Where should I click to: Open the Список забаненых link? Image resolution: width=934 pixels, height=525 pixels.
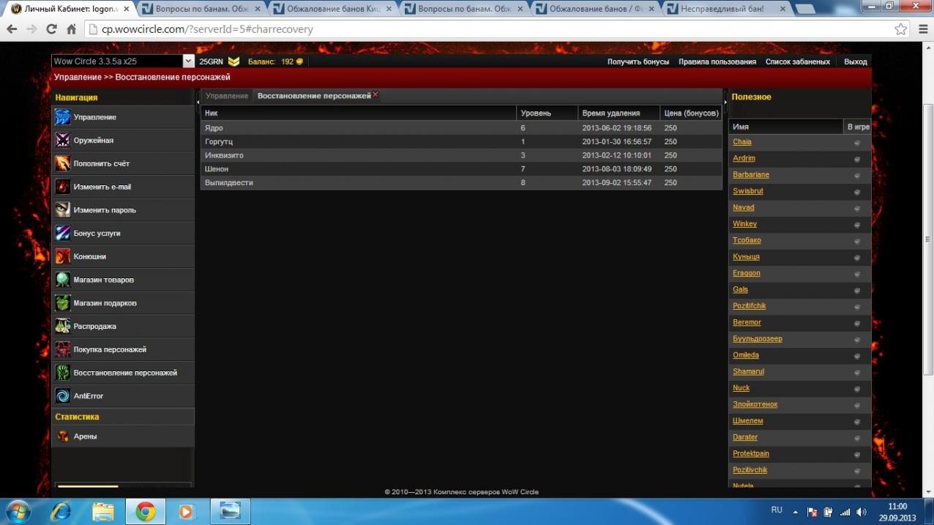coord(797,62)
